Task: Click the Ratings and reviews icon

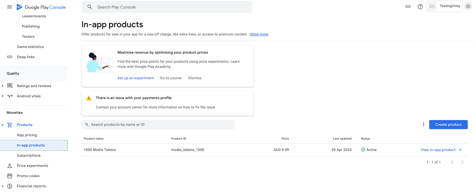Action: point(10,86)
